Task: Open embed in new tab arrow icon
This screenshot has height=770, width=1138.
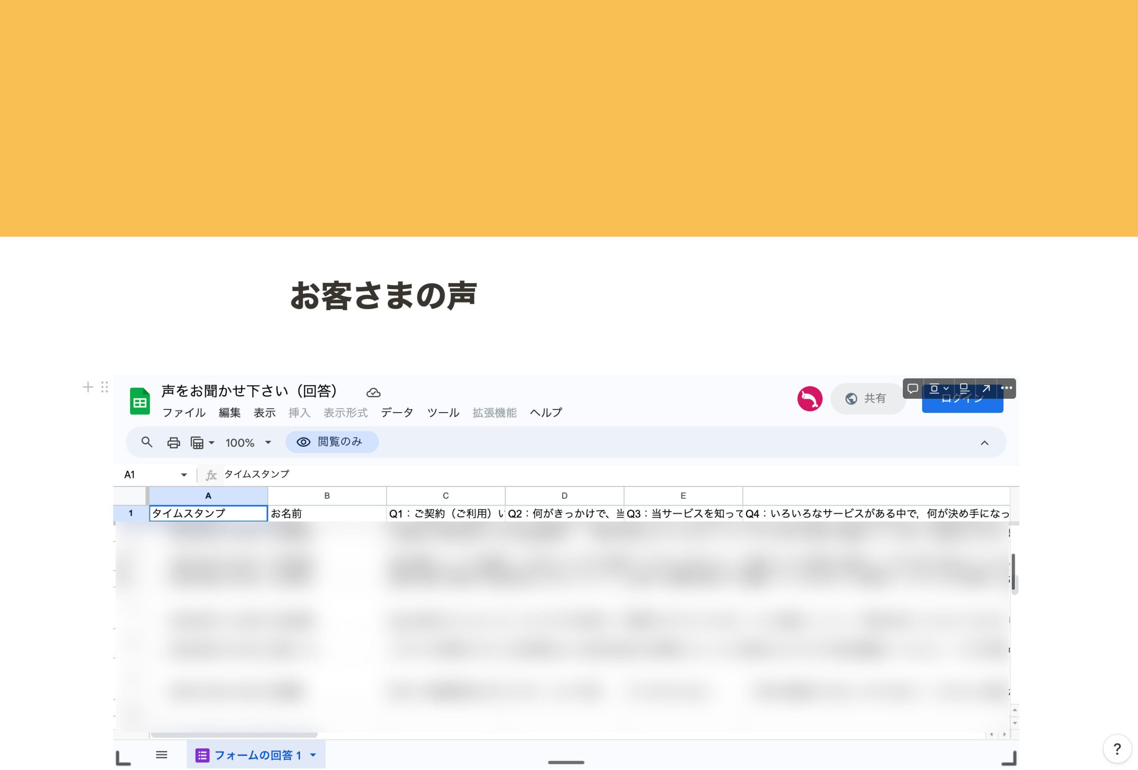Action: pyautogui.click(x=986, y=389)
